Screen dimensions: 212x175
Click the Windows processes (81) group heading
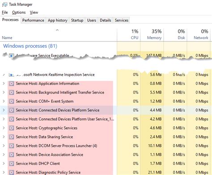[x=30, y=46]
